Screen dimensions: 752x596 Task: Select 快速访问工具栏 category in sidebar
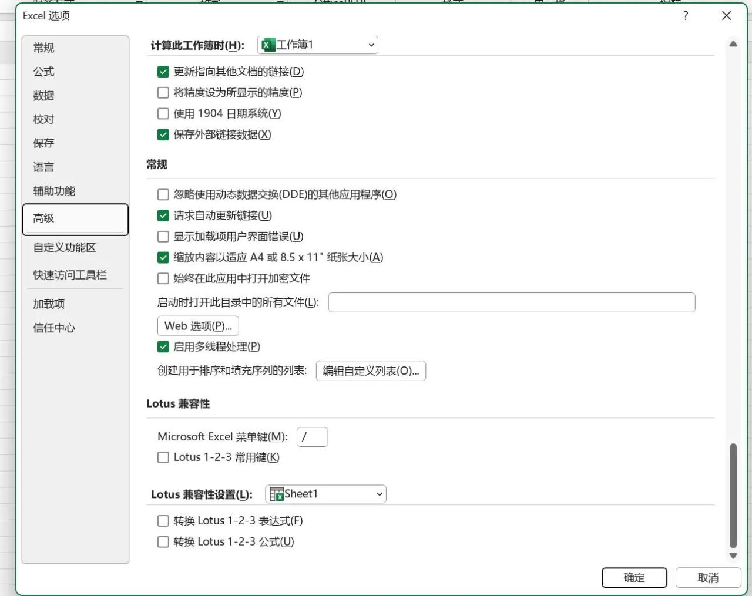coord(75,275)
